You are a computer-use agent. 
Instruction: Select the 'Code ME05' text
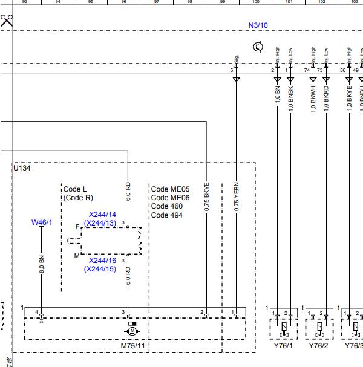click(170, 189)
